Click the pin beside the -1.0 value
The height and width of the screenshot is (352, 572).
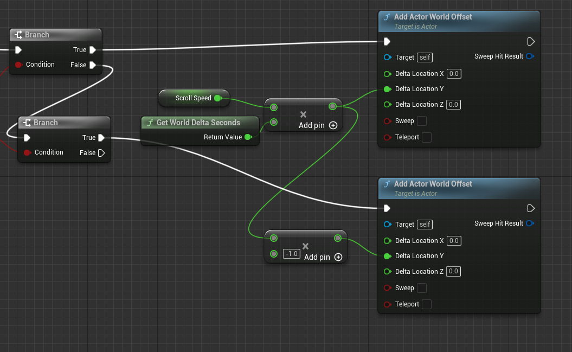tap(274, 254)
